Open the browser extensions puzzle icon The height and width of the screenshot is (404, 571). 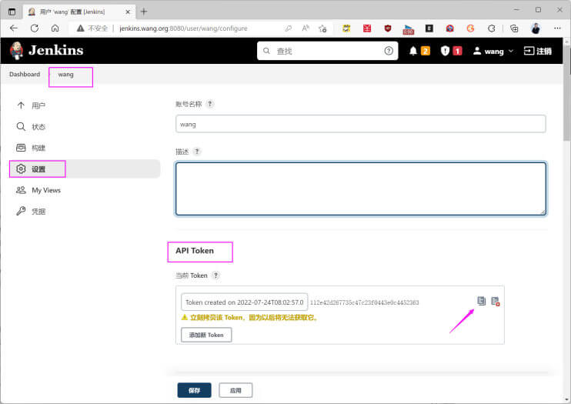tap(491, 28)
